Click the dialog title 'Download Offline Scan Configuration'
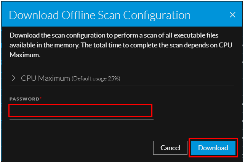 (99, 15)
